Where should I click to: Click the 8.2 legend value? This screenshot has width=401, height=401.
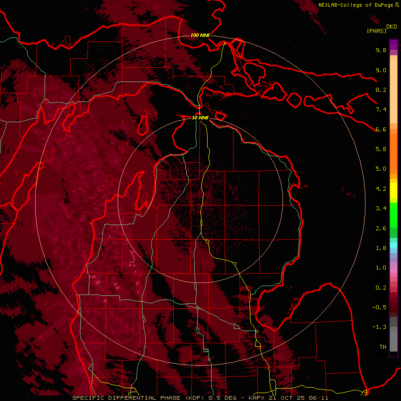click(381, 90)
